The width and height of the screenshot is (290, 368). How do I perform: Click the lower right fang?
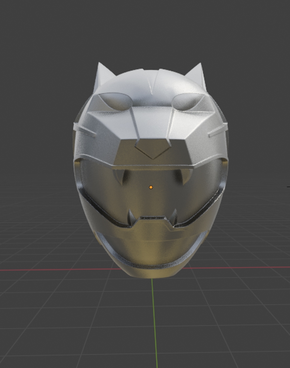[174, 217]
